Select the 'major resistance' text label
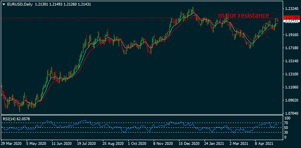Screen dimensions: 301x148 pyautogui.click(x=243, y=15)
